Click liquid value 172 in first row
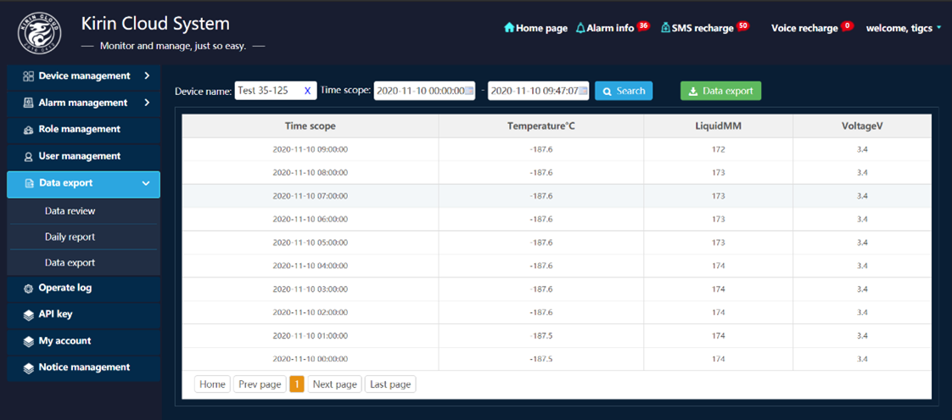Viewport: 952px width, 420px height. click(719, 149)
